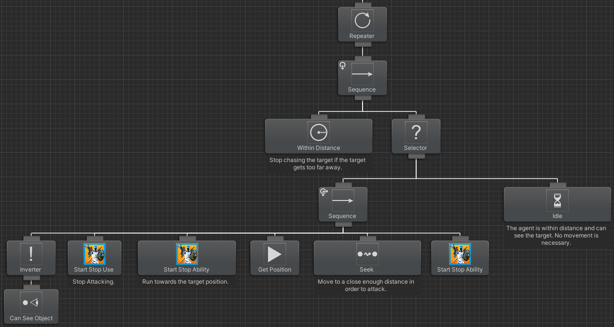Click the conditional abort indicator on upper Sequence
614x327 pixels.
(342, 65)
